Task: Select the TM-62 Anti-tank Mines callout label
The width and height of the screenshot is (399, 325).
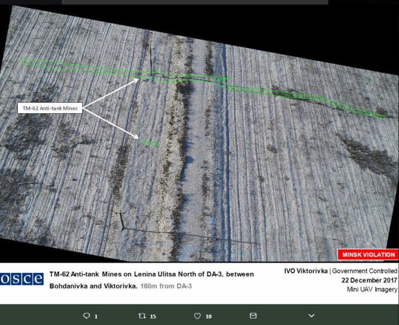Action: pyautogui.click(x=49, y=108)
